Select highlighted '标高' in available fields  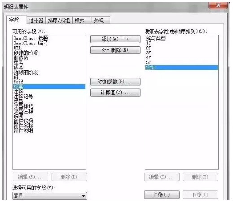[49, 87]
